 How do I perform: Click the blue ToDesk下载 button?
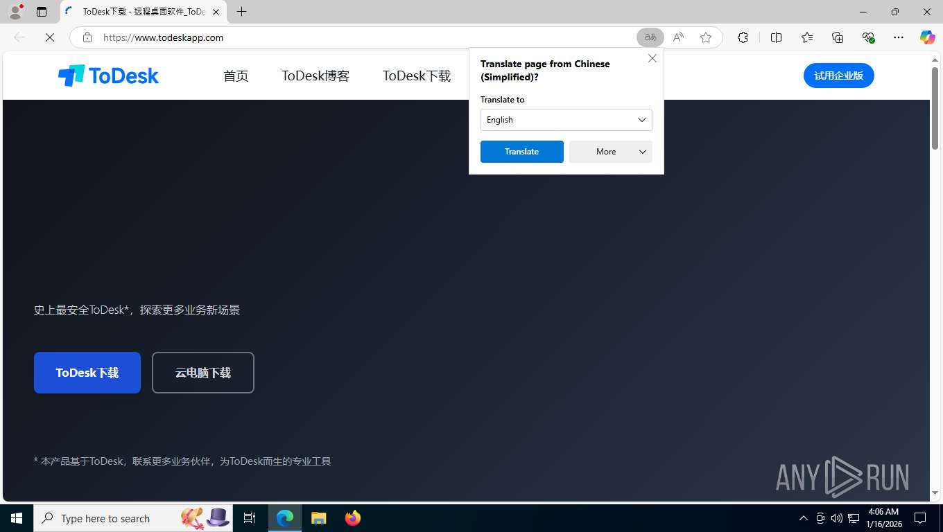(x=87, y=373)
